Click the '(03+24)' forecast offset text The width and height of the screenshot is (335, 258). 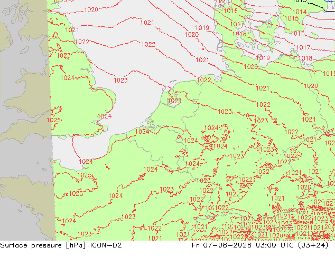click(x=313, y=245)
